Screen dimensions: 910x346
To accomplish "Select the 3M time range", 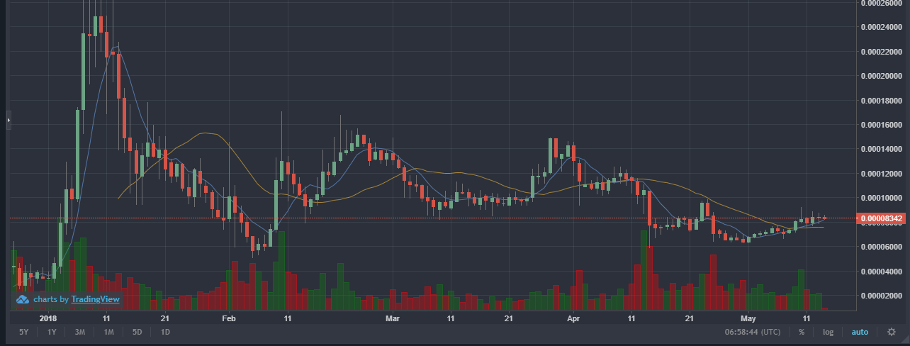I will 80,332.
